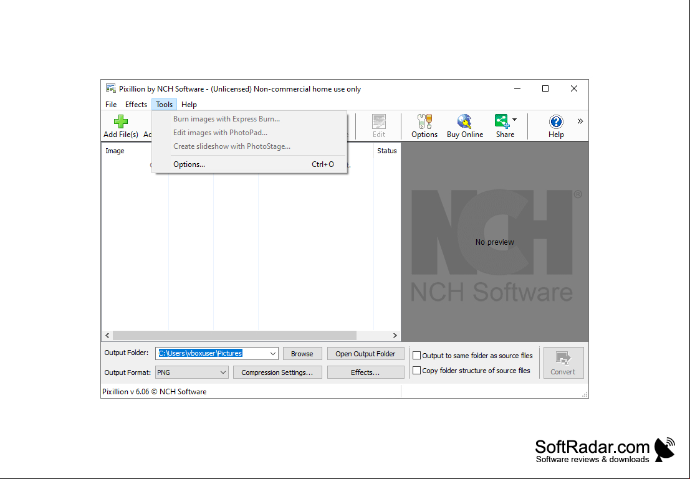Image resolution: width=690 pixels, height=479 pixels.
Task: Open the Output Format PNG dropdown
Action: click(223, 372)
